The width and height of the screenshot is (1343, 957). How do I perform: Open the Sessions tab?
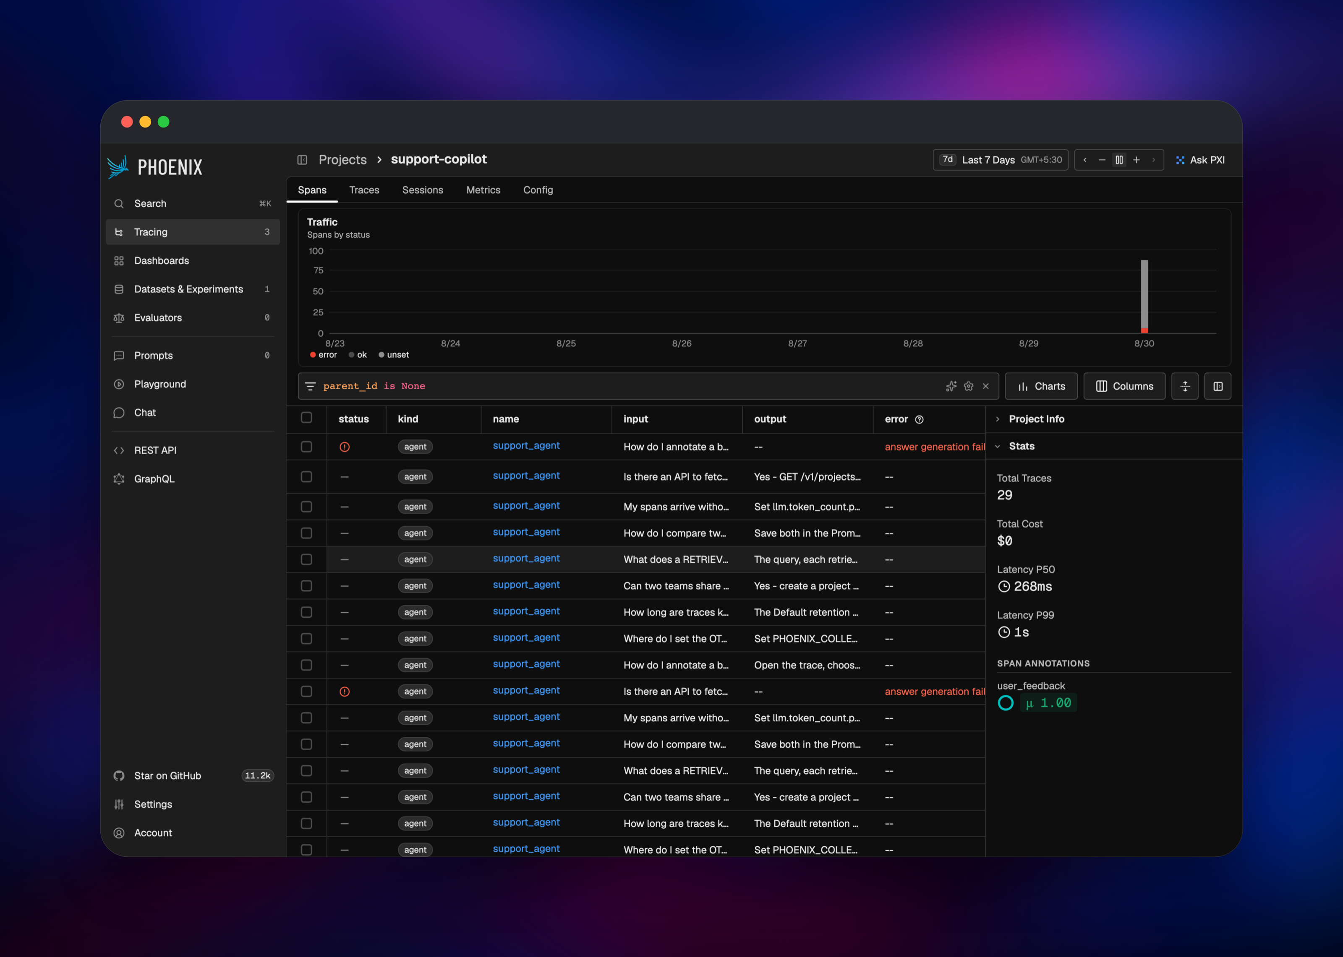coord(422,190)
